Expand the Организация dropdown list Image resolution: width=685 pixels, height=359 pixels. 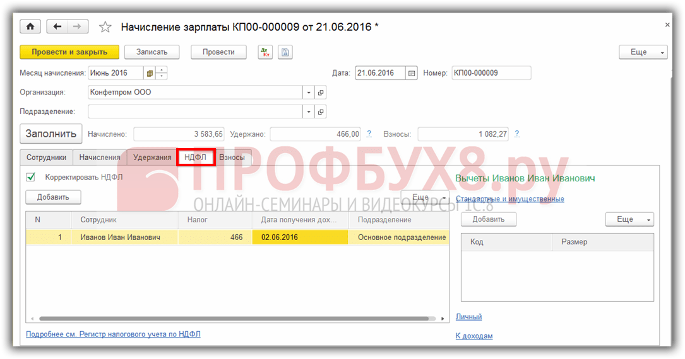(x=309, y=93)
